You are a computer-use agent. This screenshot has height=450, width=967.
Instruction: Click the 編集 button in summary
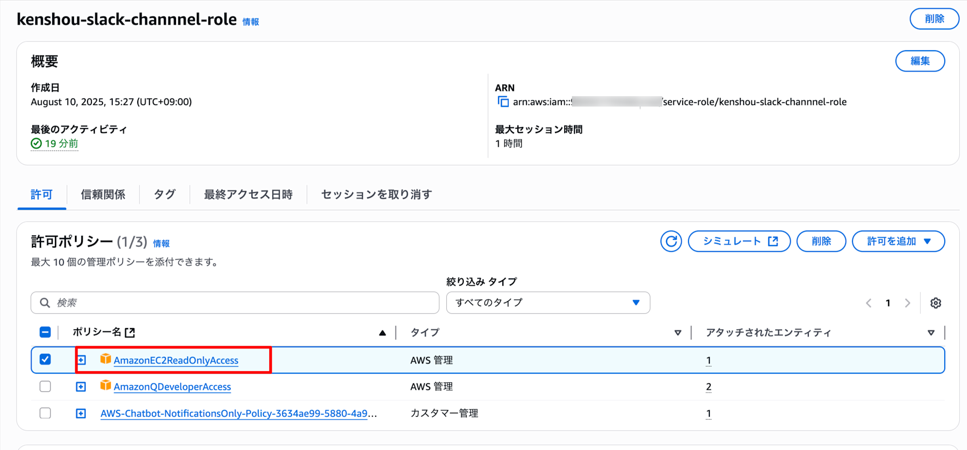click(x=920, y=61)
